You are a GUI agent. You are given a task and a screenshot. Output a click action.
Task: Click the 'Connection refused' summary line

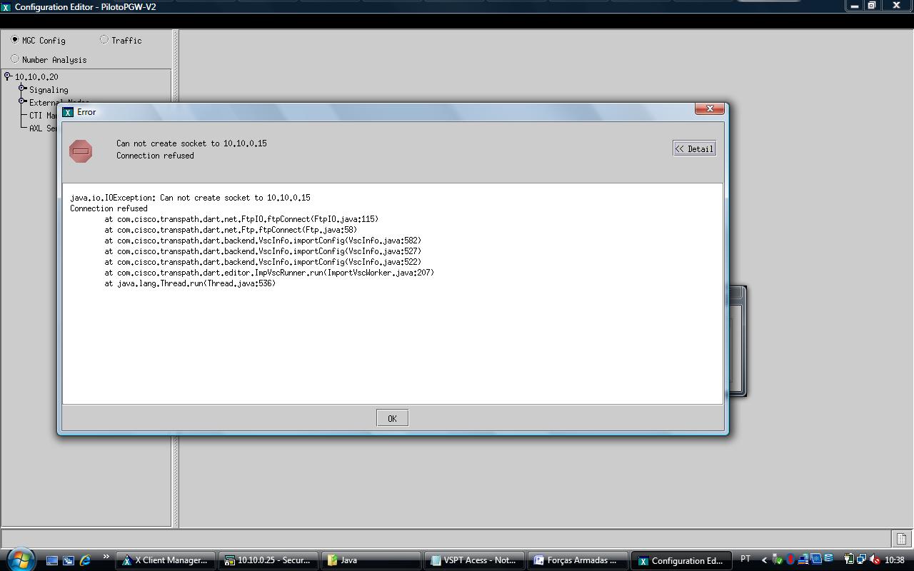(155, 156)
